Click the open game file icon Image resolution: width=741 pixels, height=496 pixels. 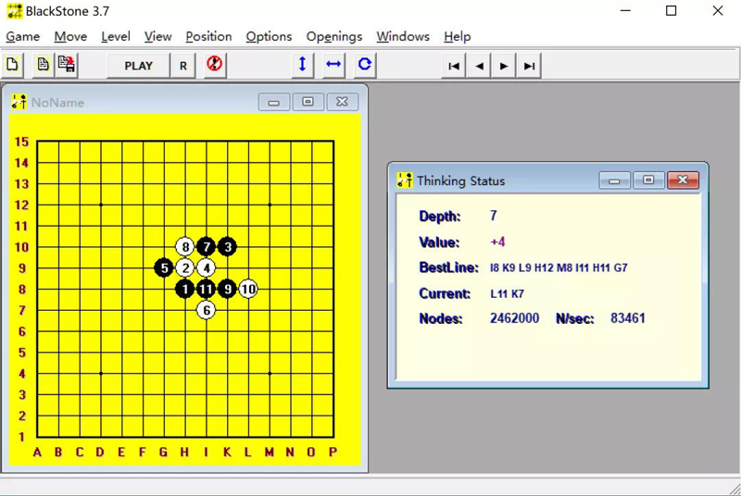point(43,65)
